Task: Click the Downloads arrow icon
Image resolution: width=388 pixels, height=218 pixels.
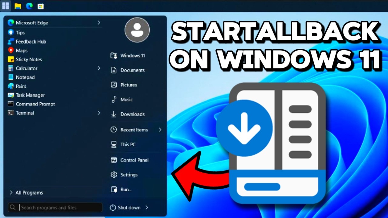Action: coord(114,114)
